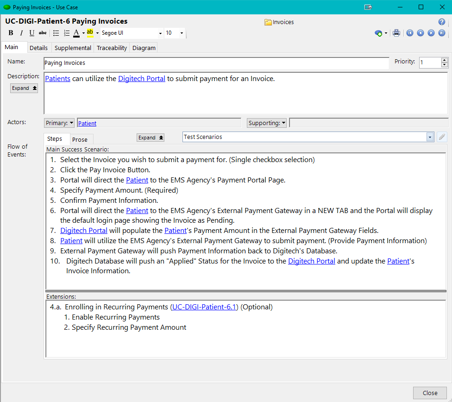Open Digitech Portal link in Description
This screenshot has width=452, height=402.
142,79
